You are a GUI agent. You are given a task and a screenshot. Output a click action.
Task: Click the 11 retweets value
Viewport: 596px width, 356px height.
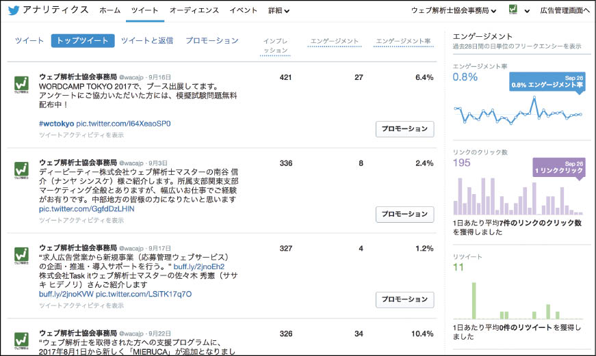458,267
